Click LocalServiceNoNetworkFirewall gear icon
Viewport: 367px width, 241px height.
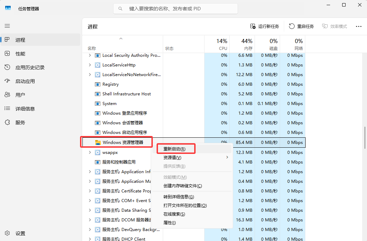point(97,75)
